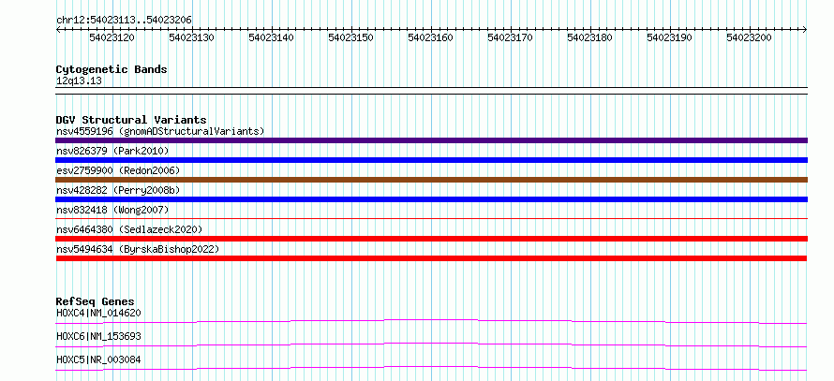Image resolution: width=834 pixels, height=381 pixels.
Task: Open variant nsv428282 (Perry2008b) label
Action: 117,190
